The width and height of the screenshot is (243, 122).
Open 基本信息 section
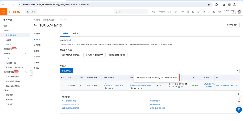[37, 33]
